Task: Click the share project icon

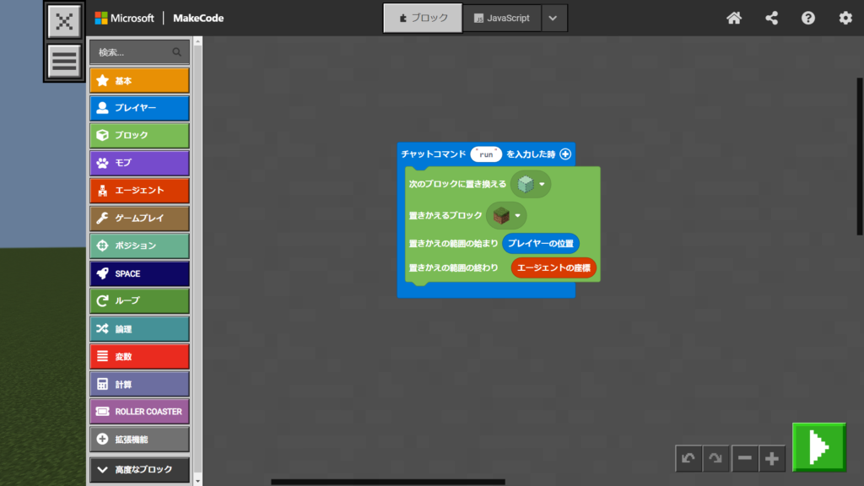Action: click(x=771, y=18)
